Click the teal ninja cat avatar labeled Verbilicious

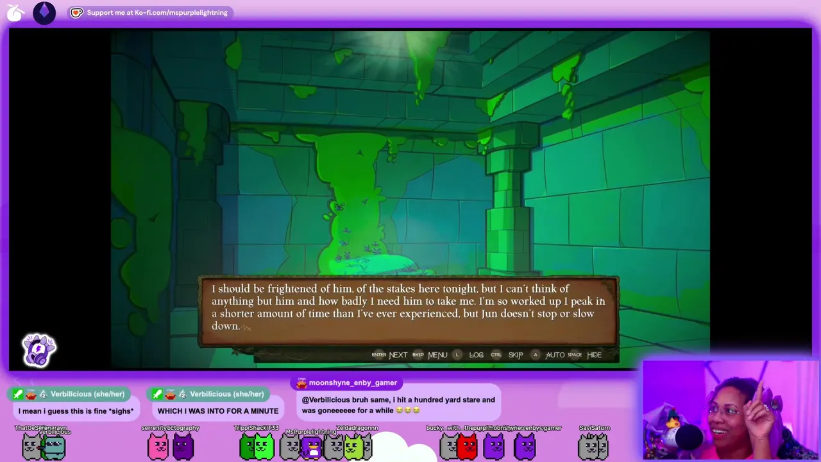[x=54, y=447]
